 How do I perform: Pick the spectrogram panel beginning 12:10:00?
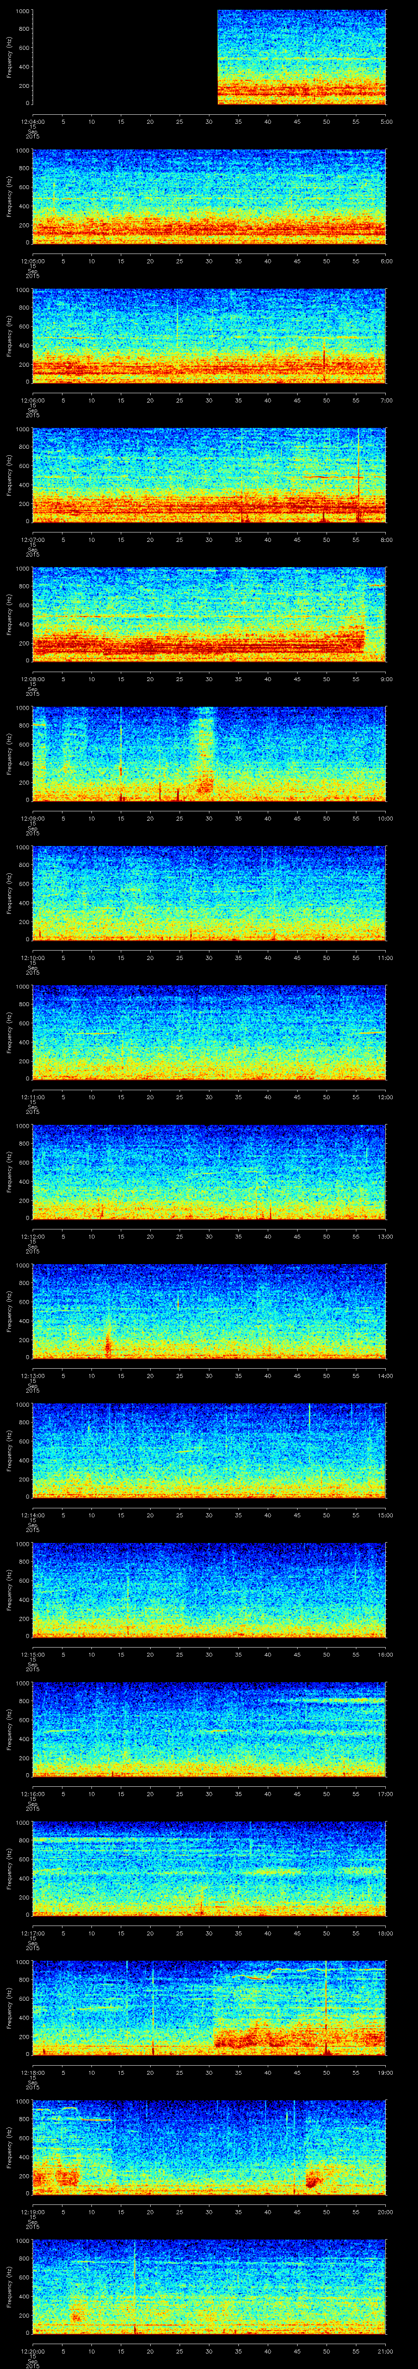(x=209, y=893)
